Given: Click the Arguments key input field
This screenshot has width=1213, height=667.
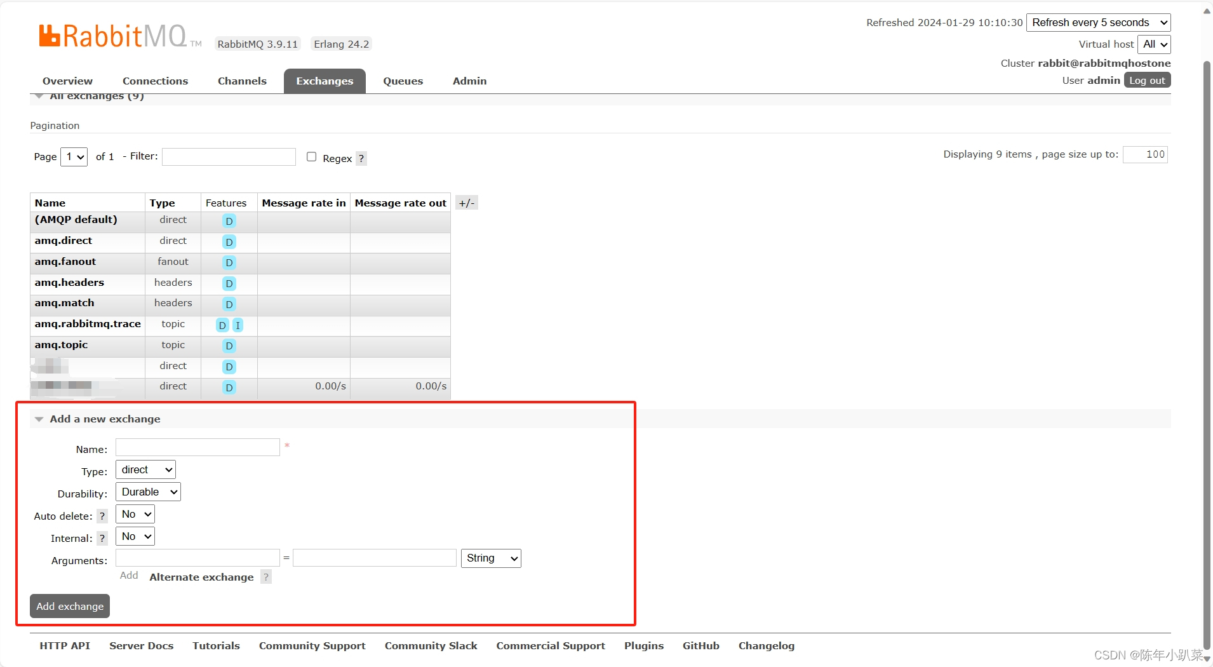Looking at the screenshot, I should (198, 558).
